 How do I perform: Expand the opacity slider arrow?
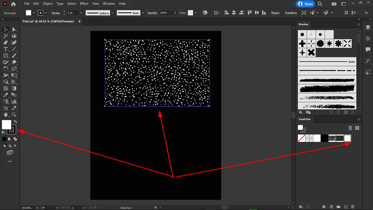point(175,13)
